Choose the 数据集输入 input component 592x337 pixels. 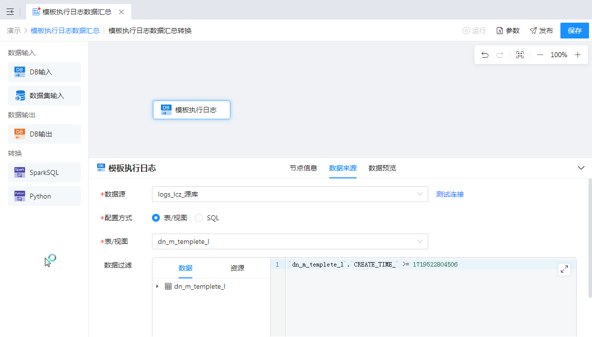[x=44, y=96]
